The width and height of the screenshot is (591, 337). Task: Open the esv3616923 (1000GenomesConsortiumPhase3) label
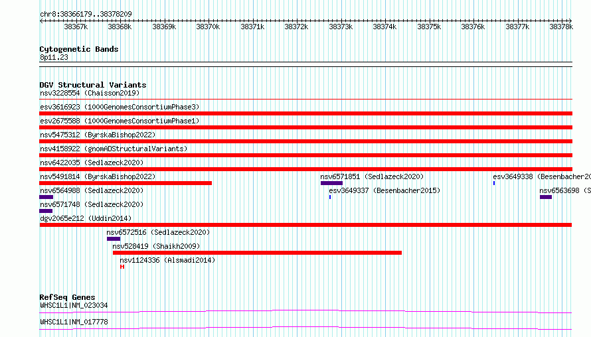[120, 107]
